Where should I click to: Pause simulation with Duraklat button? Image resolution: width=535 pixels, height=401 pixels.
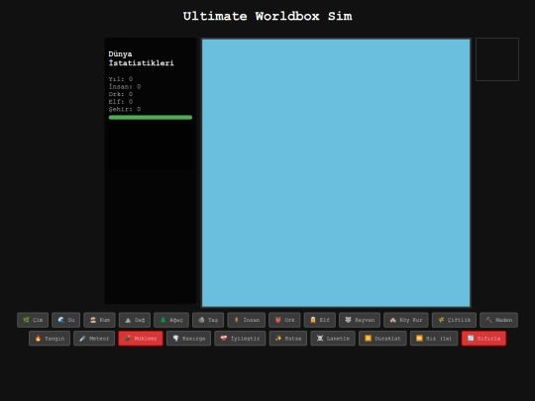[382, 339]
